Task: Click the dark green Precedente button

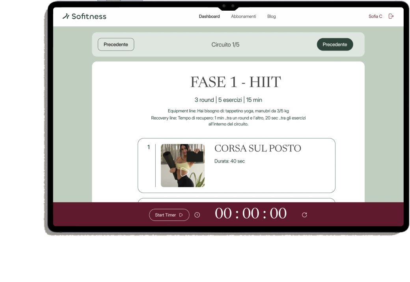Action: tap(335, 45)
